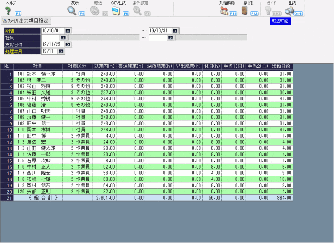
Task: Open Help with the question mark icon
Action: (x=8, y=10)
